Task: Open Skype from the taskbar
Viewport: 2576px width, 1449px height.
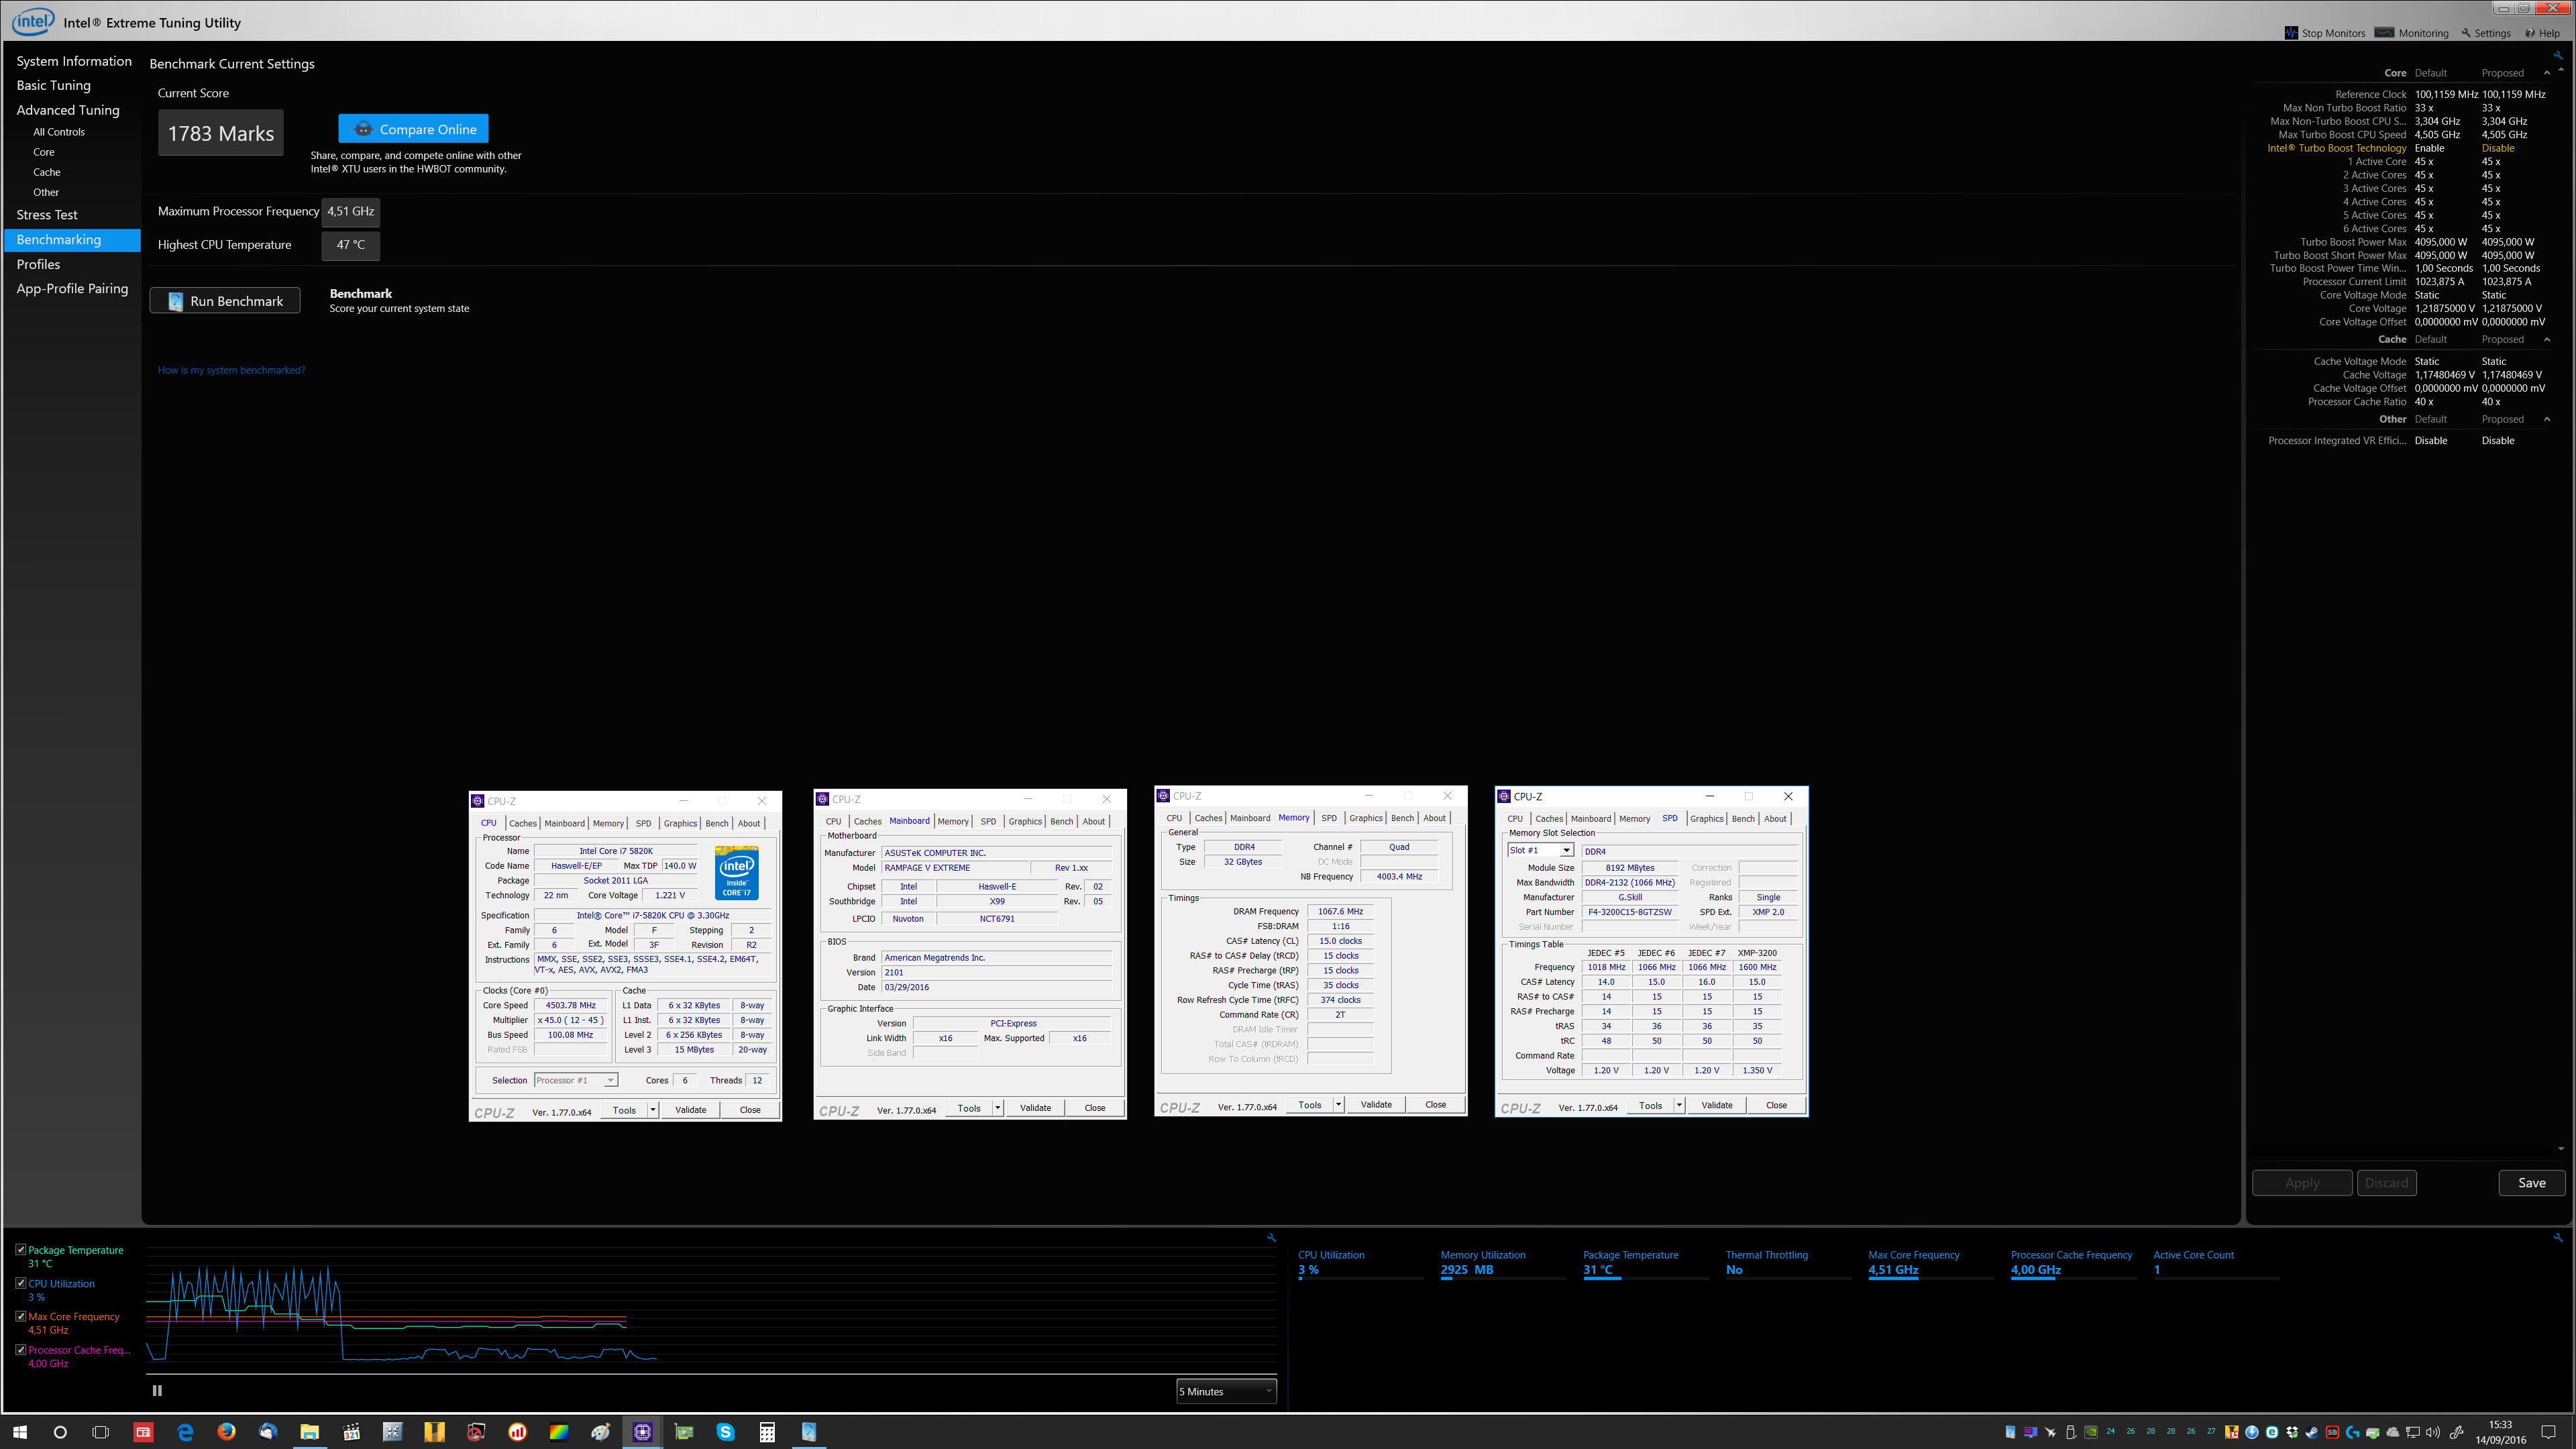Action: click(x=726, y=1432)
